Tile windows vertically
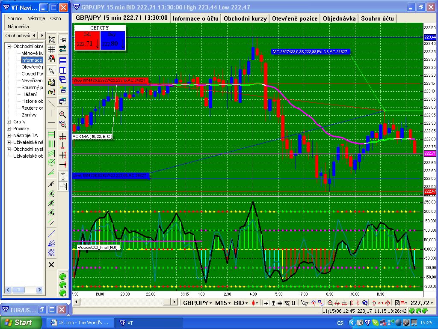Viewport: 438px width, 329px height. pyautogui.click(x=63, y=70)
